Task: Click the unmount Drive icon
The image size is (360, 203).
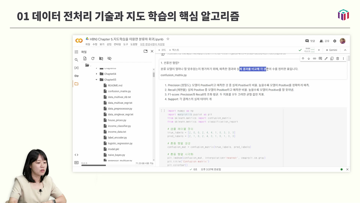Action: (101, 59)
